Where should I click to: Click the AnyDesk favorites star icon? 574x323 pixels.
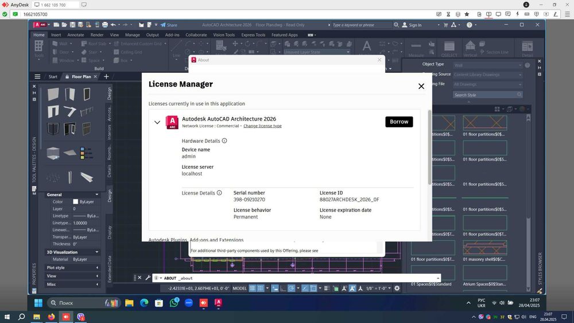pos(467,14)
